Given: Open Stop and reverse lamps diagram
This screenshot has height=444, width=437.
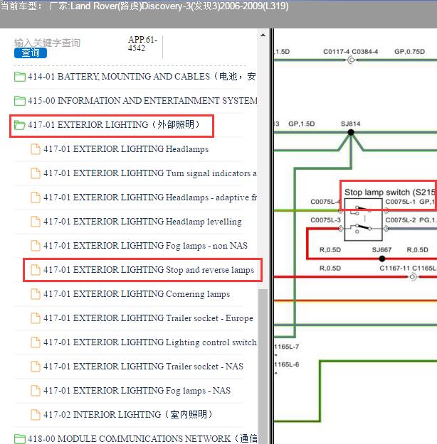Looking at the screenshot, I should pos(149,269).
